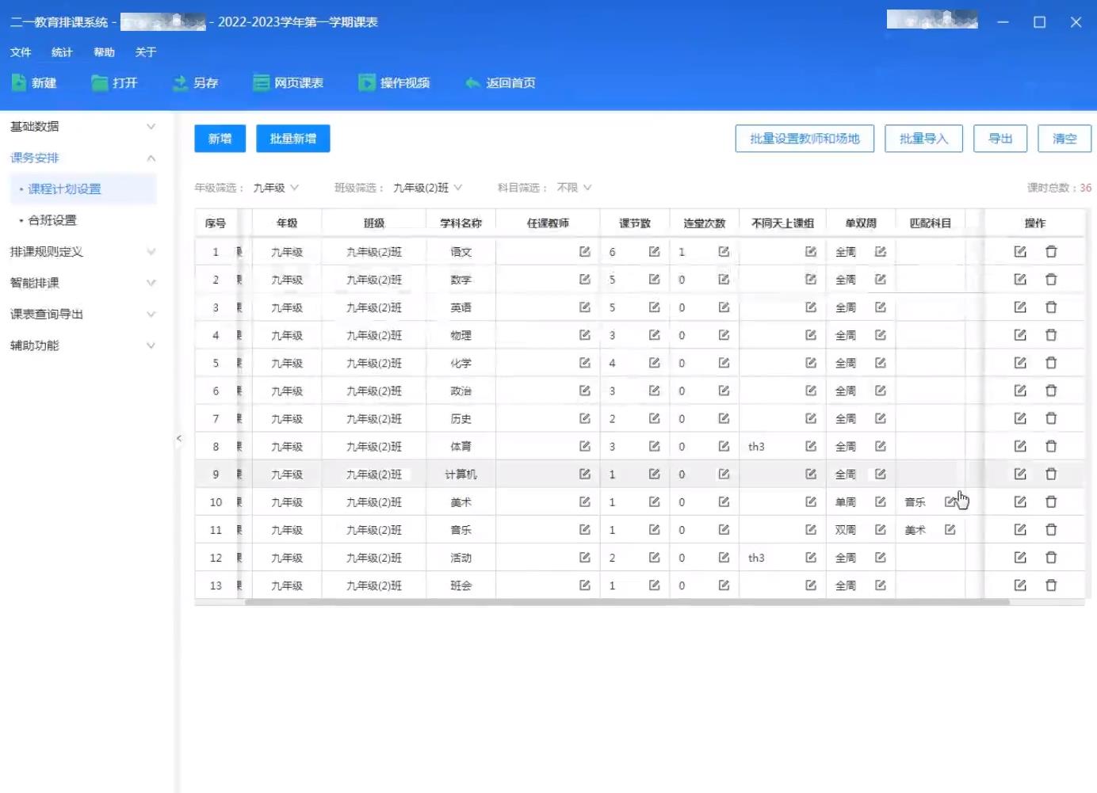Edit the th3 group for the 体育 row
The image size is (1097, 793).
pos(811,446)
